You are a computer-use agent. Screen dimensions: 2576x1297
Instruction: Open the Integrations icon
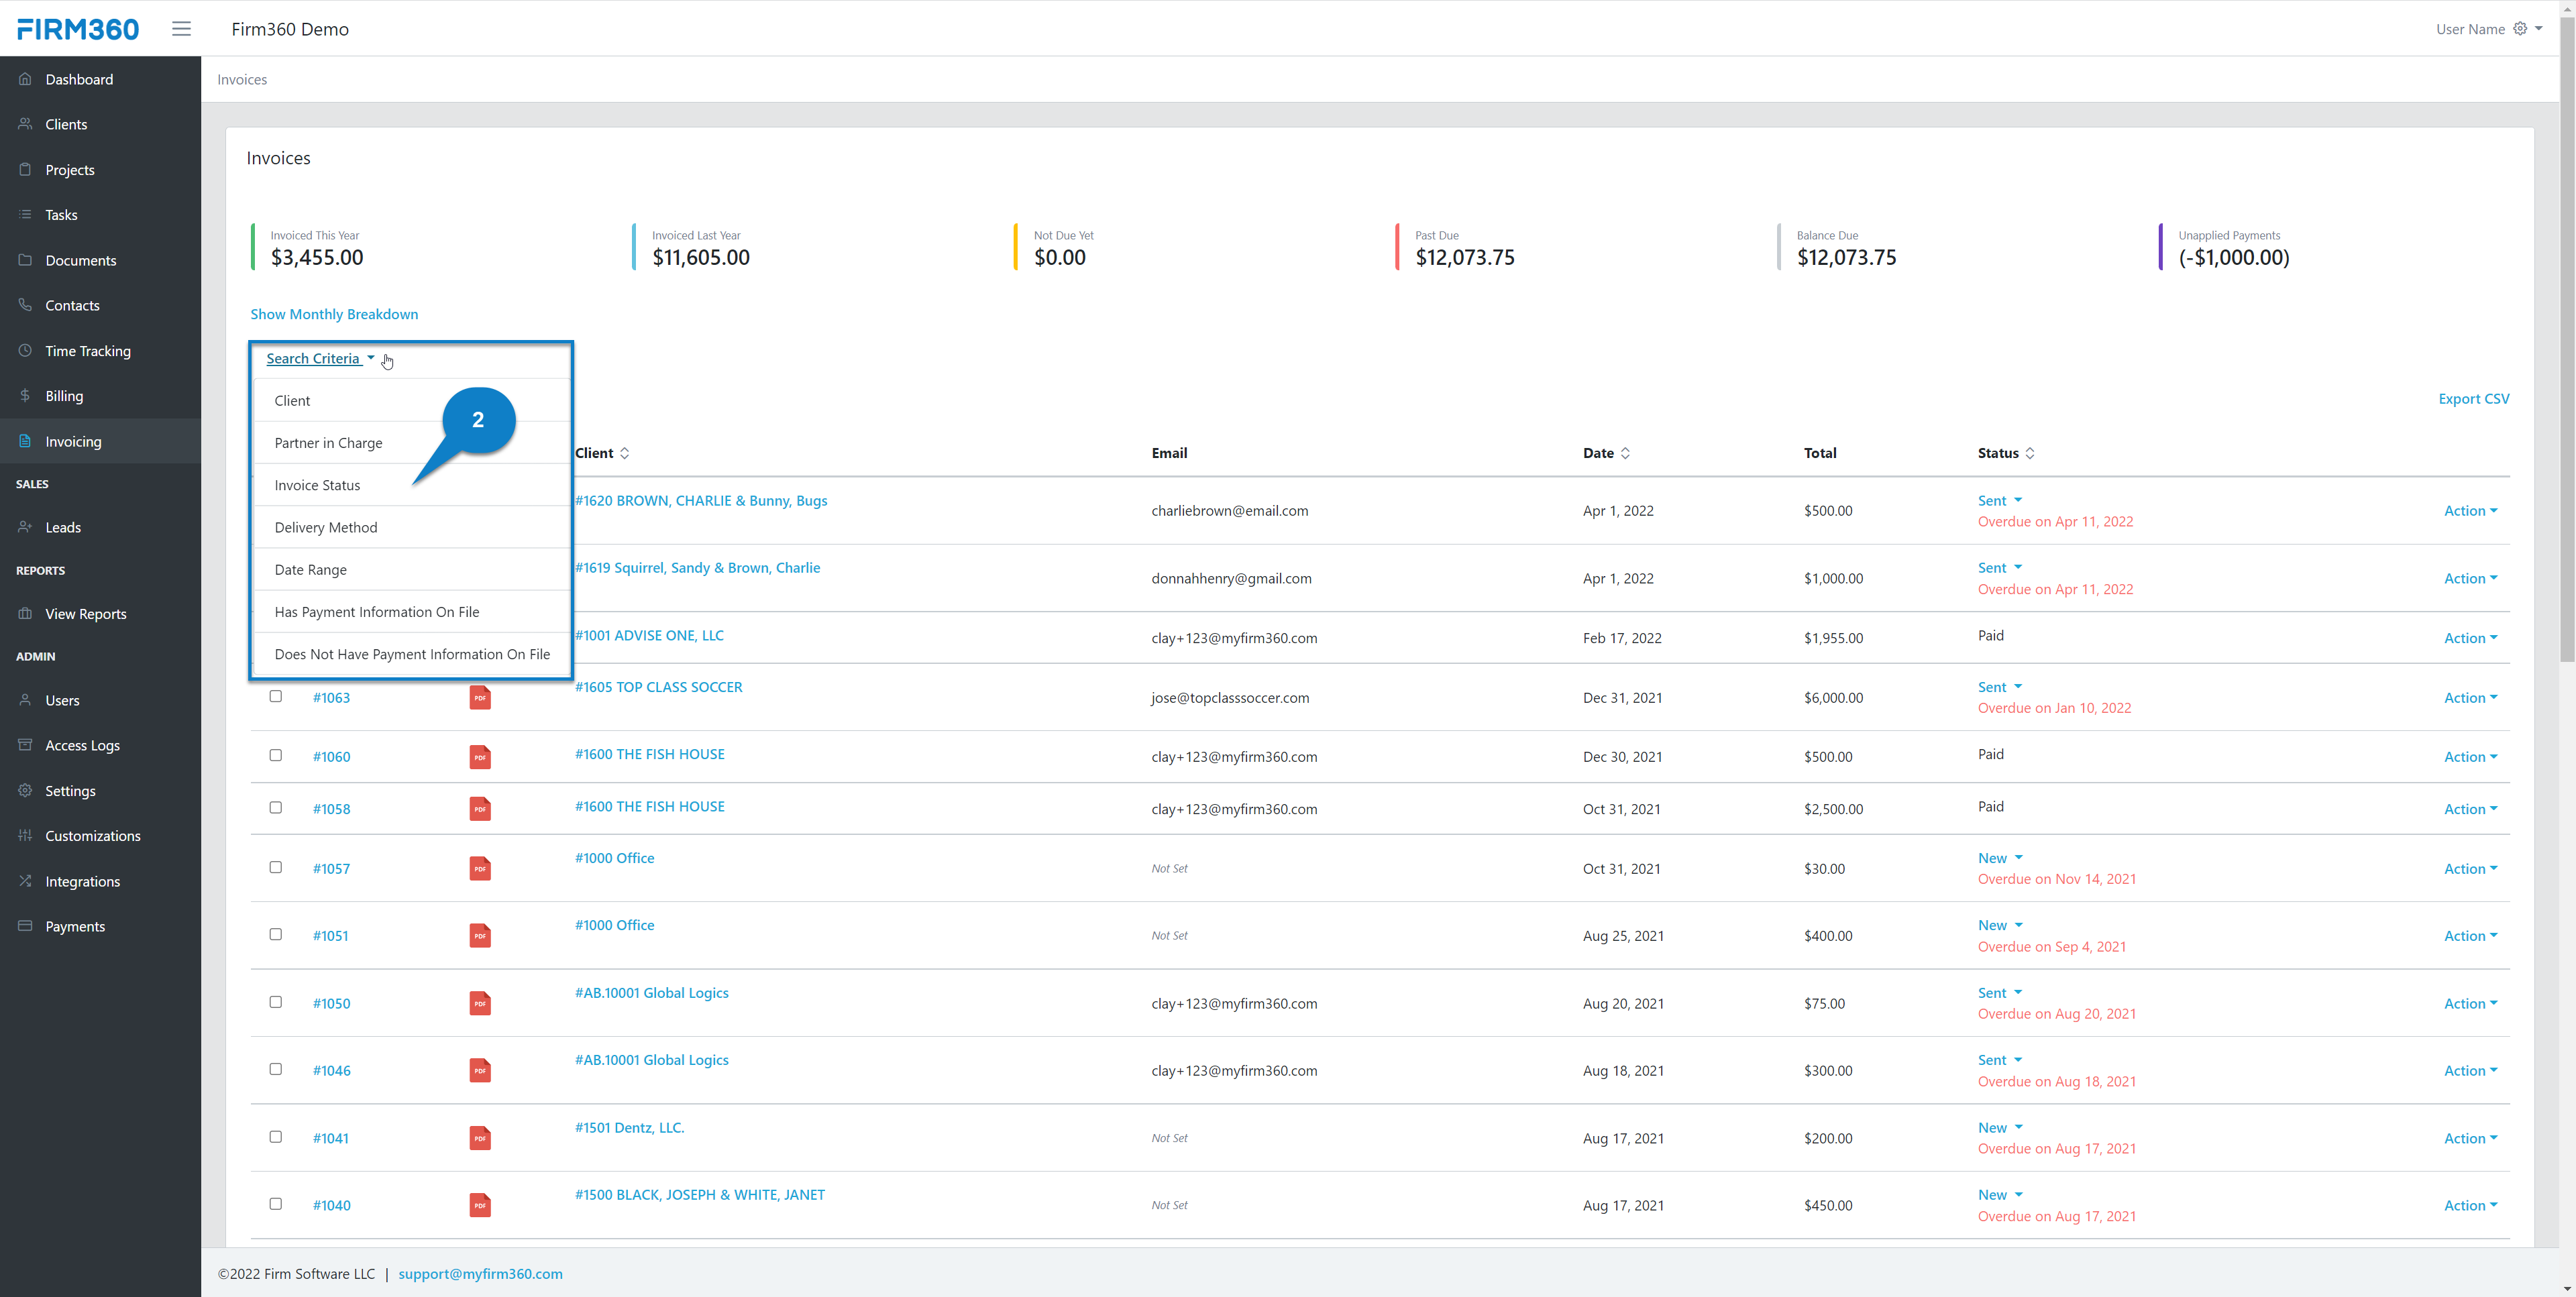click(x=25, y=881)
